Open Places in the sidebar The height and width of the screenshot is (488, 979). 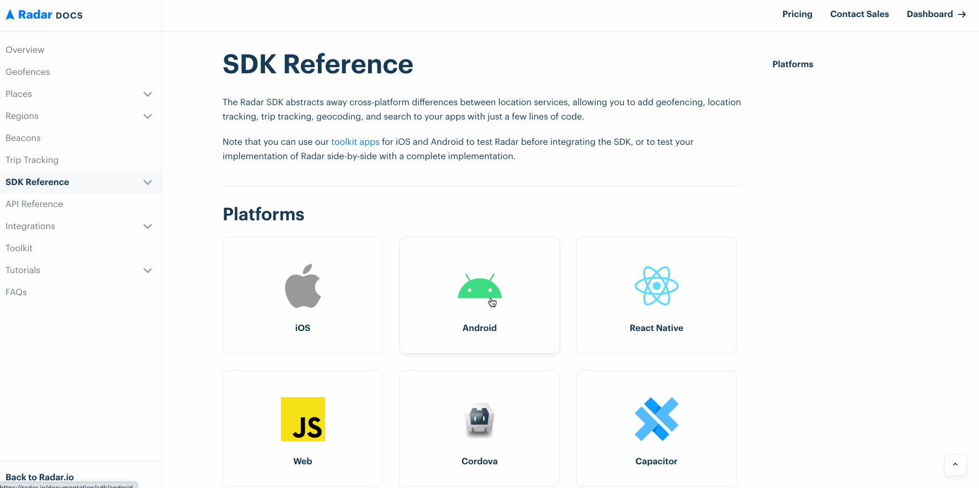[19, 94]
